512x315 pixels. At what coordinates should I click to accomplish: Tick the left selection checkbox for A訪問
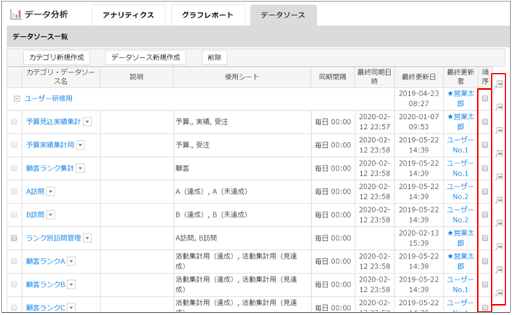(x=14, y=191)
